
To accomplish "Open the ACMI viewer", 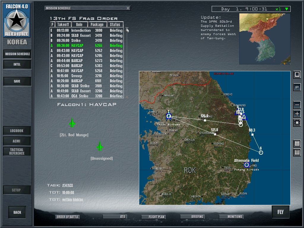I will (x=17, y=141).
